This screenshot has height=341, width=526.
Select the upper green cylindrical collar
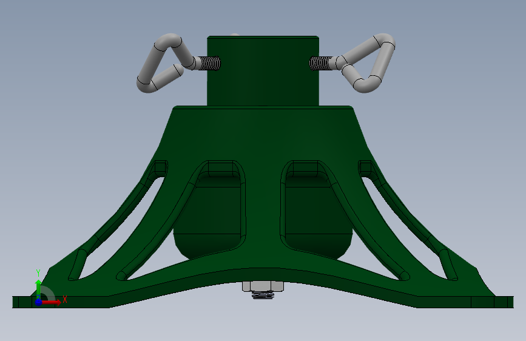pyautogui.click(x=263, y=71)
